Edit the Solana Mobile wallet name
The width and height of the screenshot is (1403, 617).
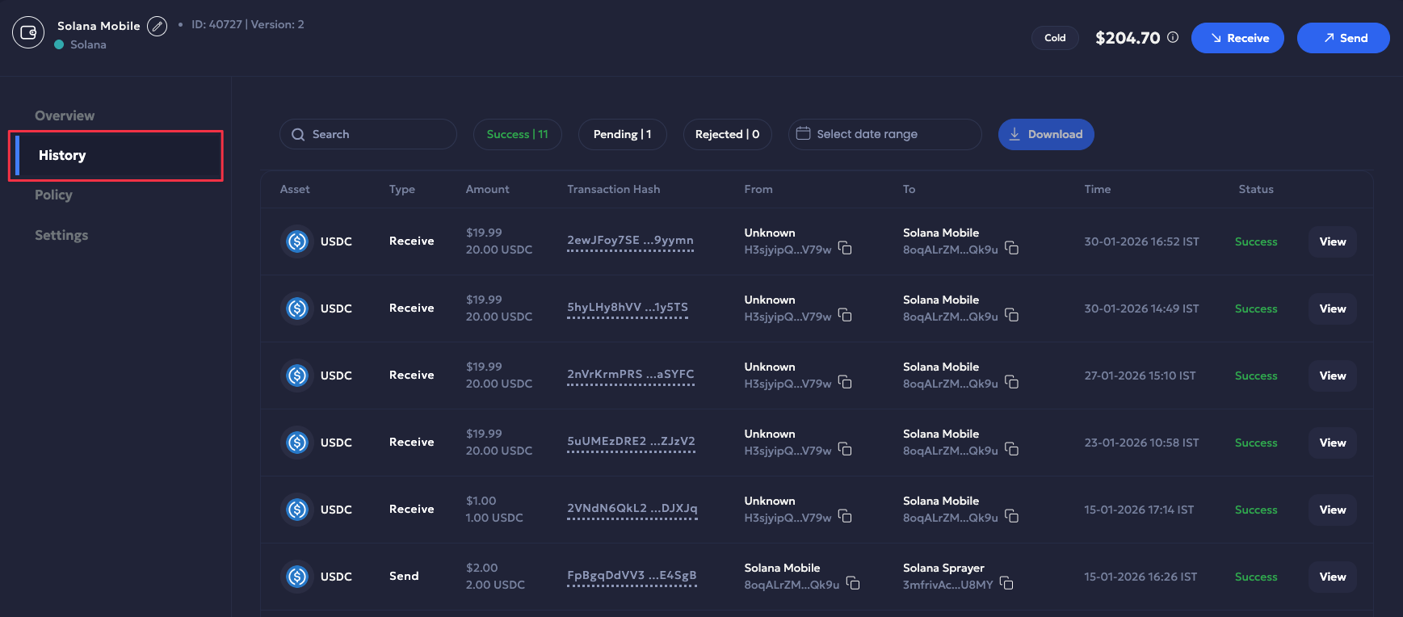158,26
